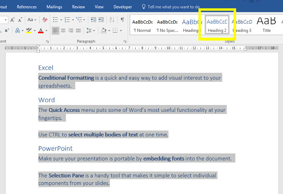283x194 pixels.
Task: Open the Change Case menu
Action: (32, 20)
